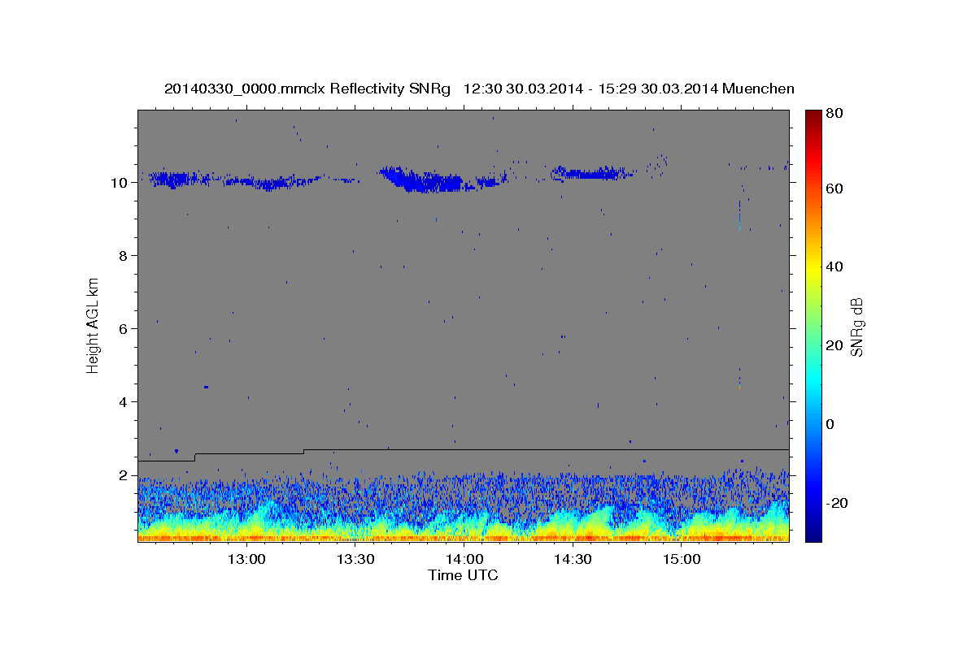976x650 pixels.
Task: Click the colorbar value 0
Action: pyautogui.click(x=830, y=424)
